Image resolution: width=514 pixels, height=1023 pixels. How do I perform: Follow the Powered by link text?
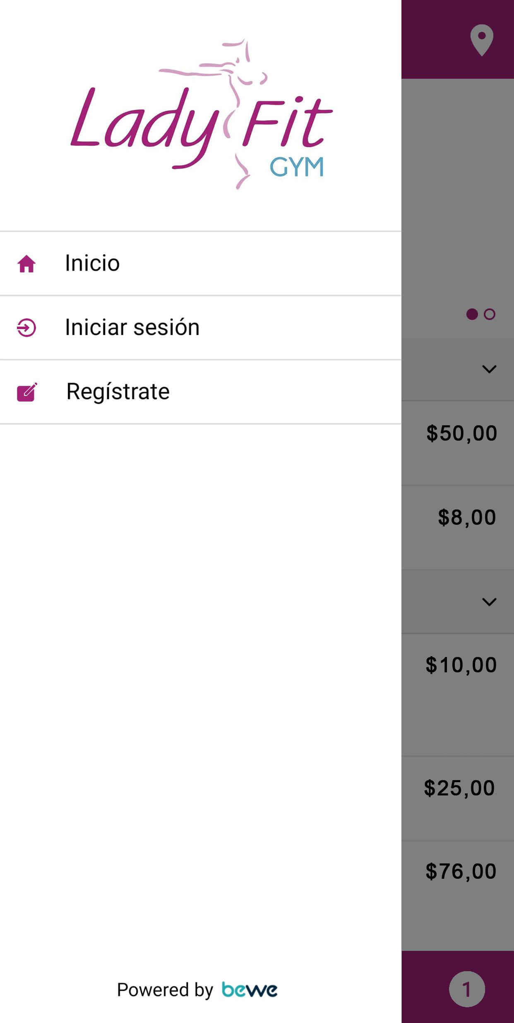coord(165,990)
